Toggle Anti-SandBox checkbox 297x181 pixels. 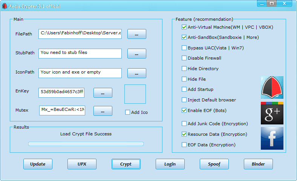pos(184,37)
